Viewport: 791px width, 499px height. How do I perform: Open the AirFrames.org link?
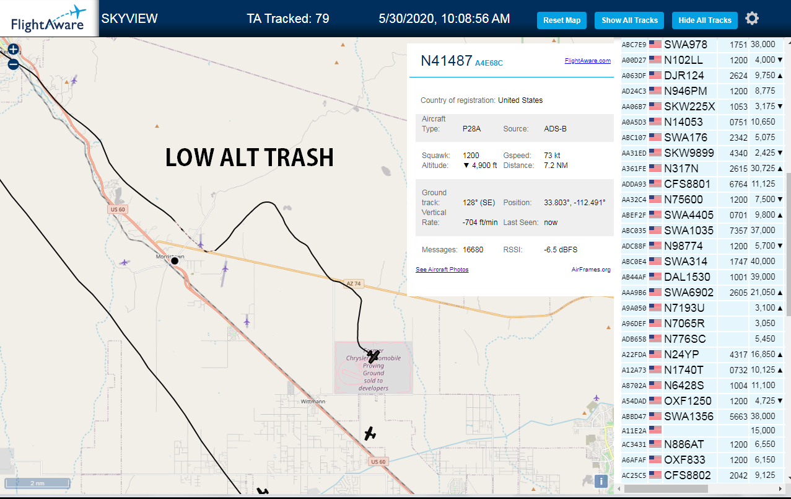[591, 270]
